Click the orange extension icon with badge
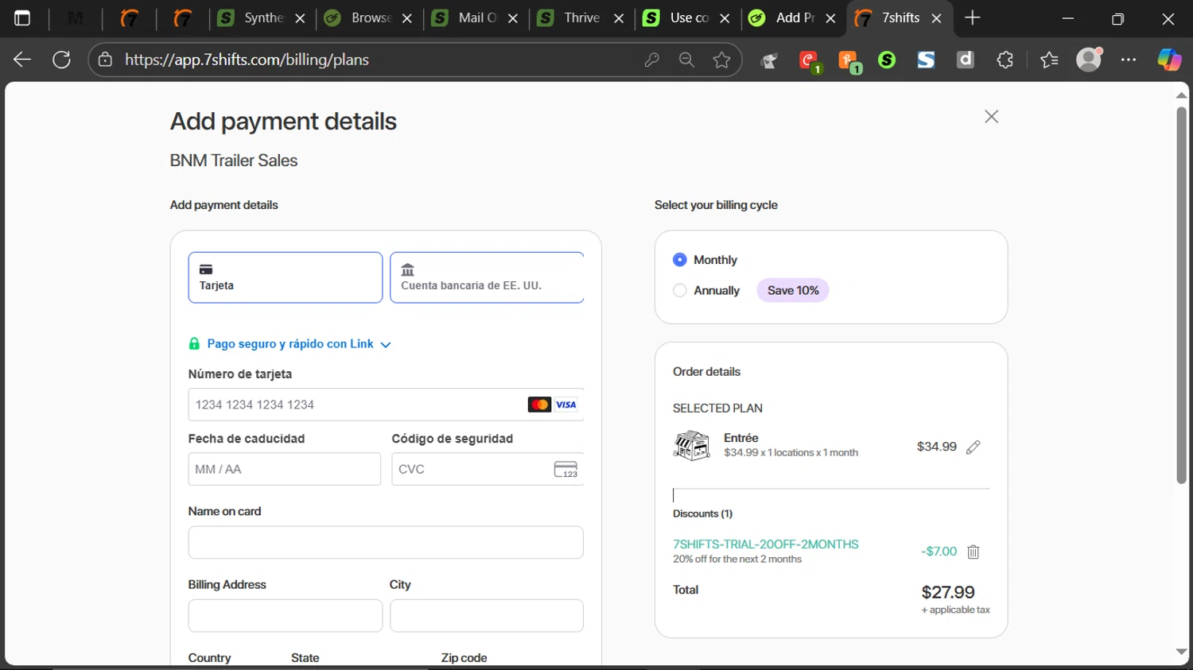Image resolution: width=1193 pixels, height=670 pixels. click(x=849, y=61)
